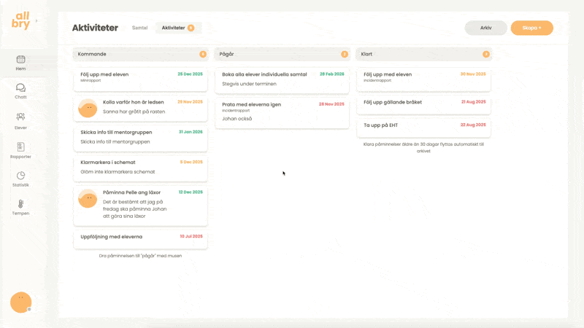Click the Allbry logo
The width and height of the screenshot is (584, 328).
point(20,22)
